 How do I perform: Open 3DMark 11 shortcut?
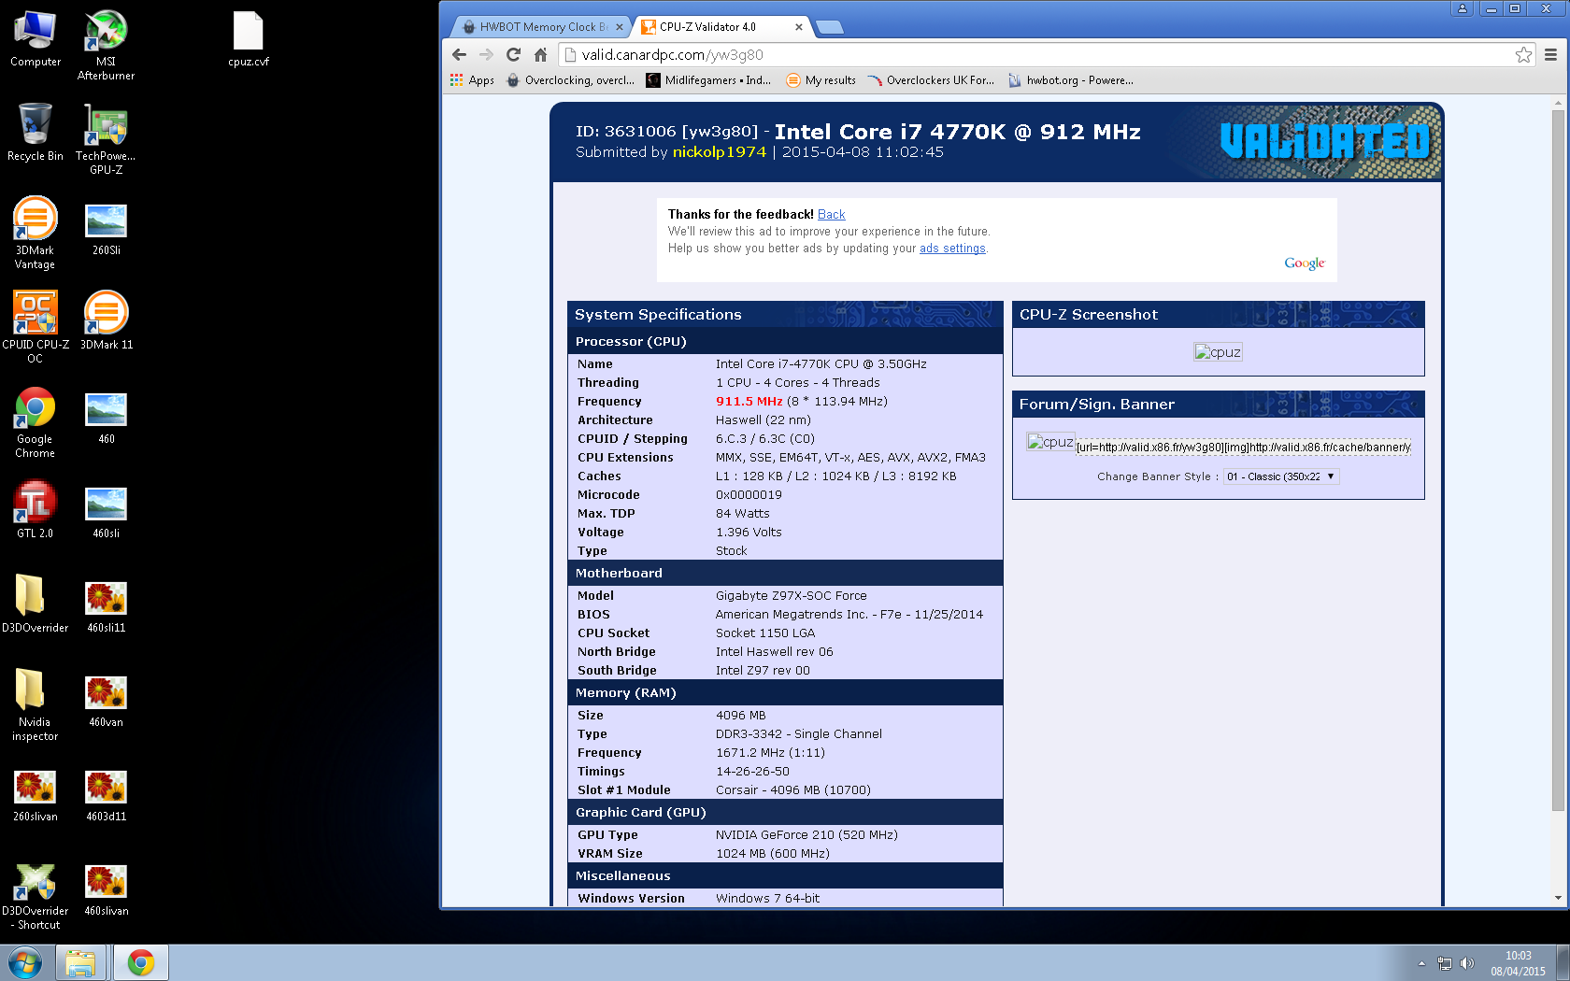[x=107, y=320]
